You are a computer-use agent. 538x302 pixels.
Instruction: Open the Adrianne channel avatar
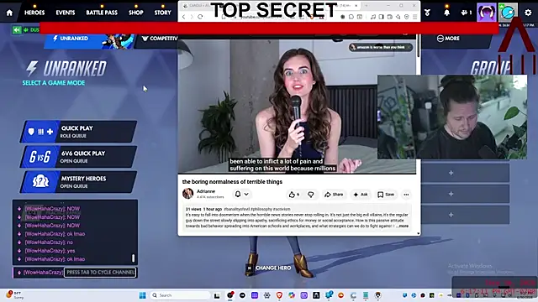tap(187, 194)
